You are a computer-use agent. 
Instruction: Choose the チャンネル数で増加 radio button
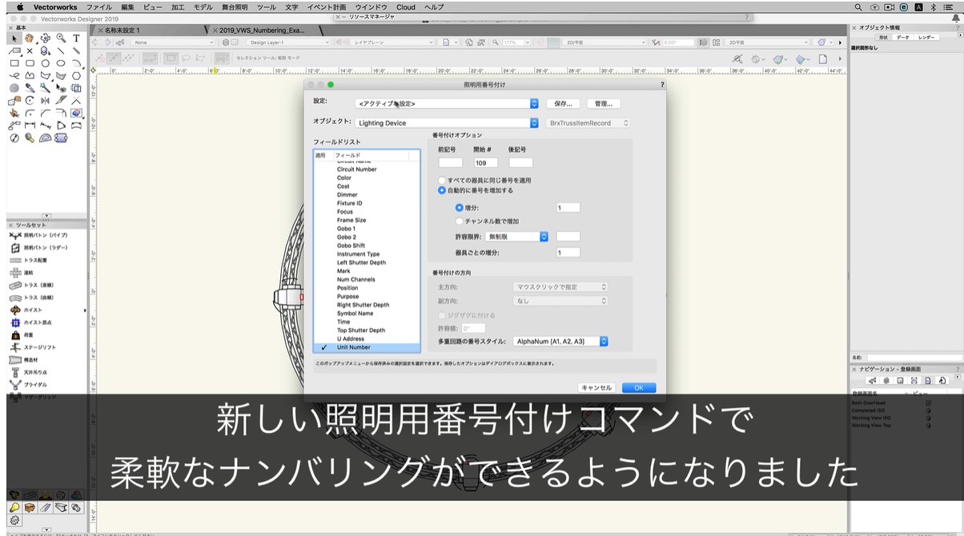click(459, 221)
